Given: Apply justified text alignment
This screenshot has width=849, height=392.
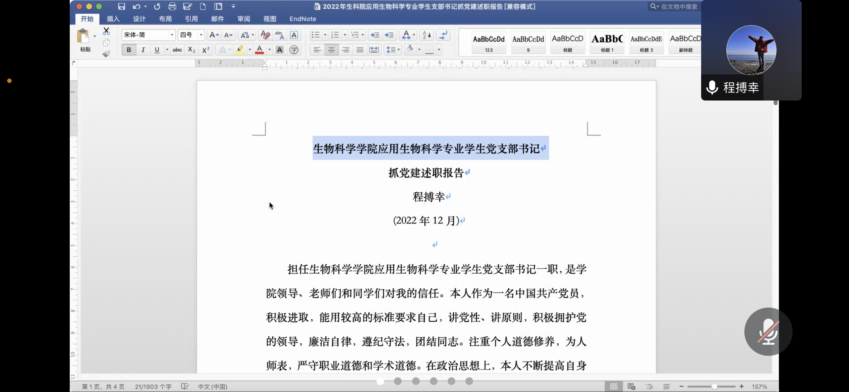Looking at the screenshot, I should pos(360,50).
